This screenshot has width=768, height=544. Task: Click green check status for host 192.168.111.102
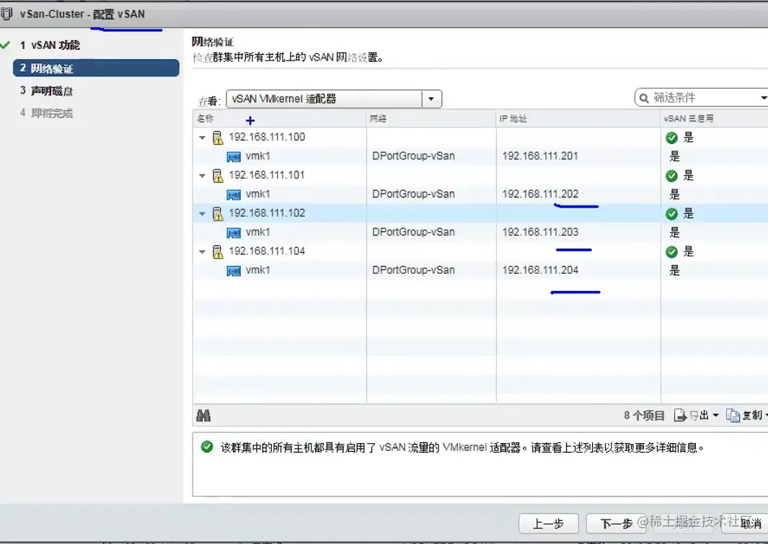[x=671, y=214]
